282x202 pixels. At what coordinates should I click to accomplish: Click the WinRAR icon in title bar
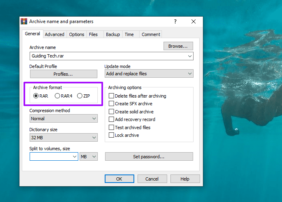click(24, 21)
